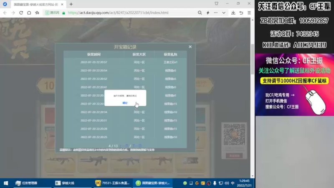The height and width of the screenshot is (188, 334).
Task: Open the browser home page icon
Action: coord(29,13)
